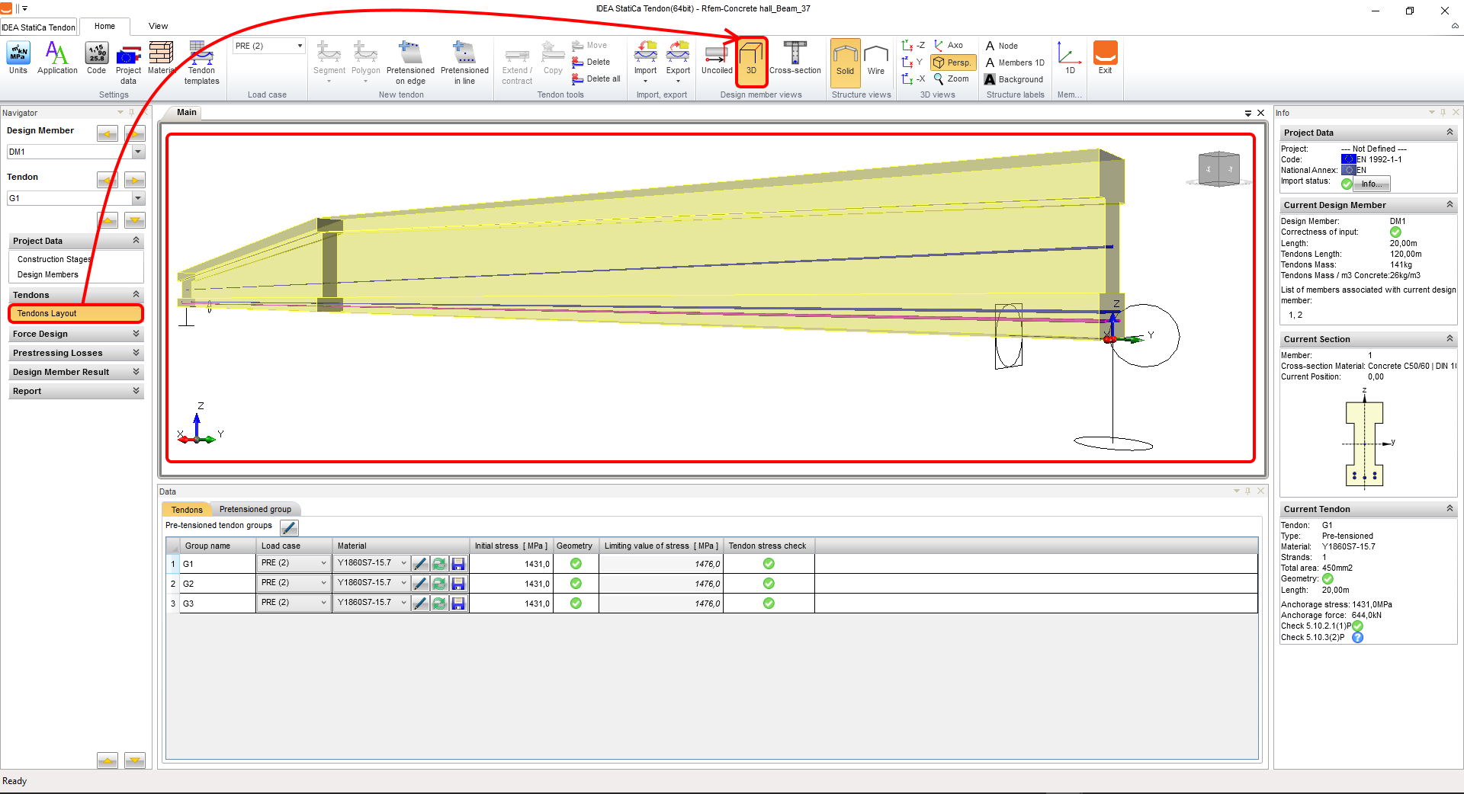Toggle the Wire structure view

pyautogui.click(x=876, y=59)
